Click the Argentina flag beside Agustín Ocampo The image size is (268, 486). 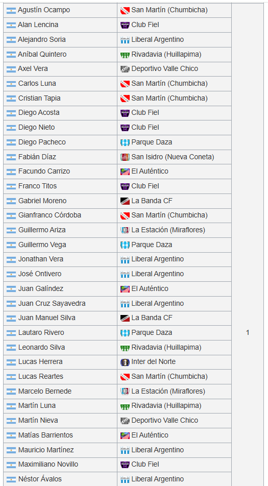pyautogui.click(x=11, y=11)
